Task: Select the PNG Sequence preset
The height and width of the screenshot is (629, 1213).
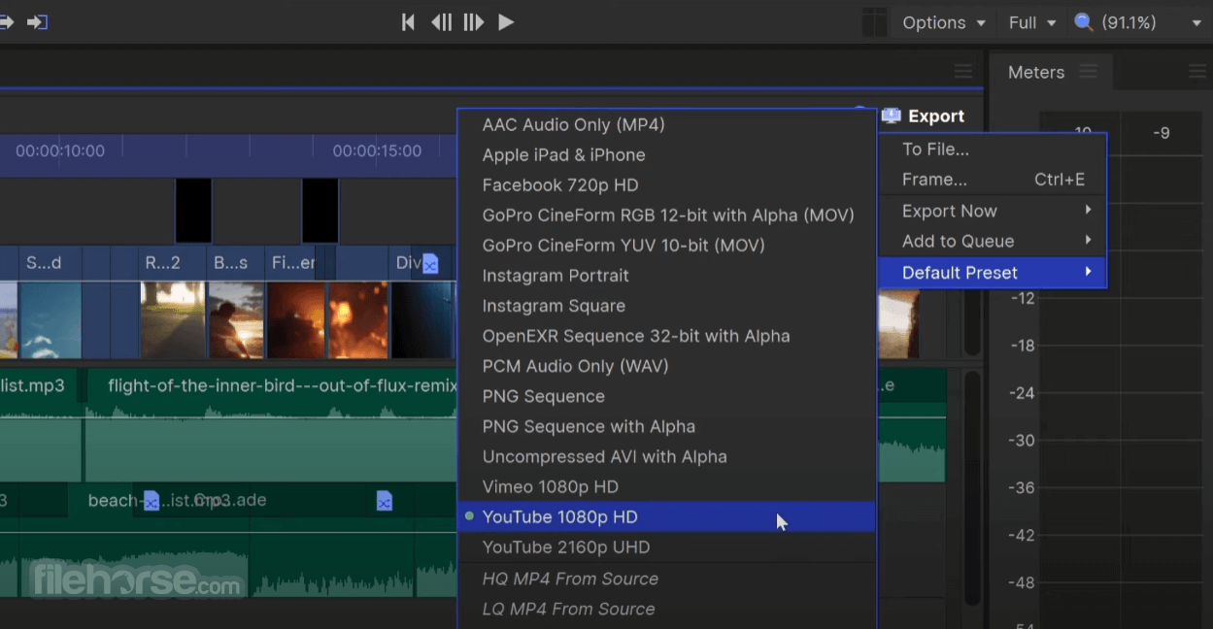Action: [x=666, y=396]
